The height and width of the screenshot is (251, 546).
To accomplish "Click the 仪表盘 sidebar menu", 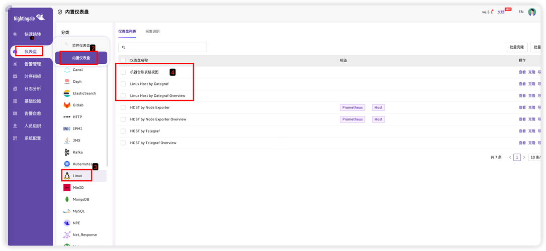I will [x=30, y=51].
